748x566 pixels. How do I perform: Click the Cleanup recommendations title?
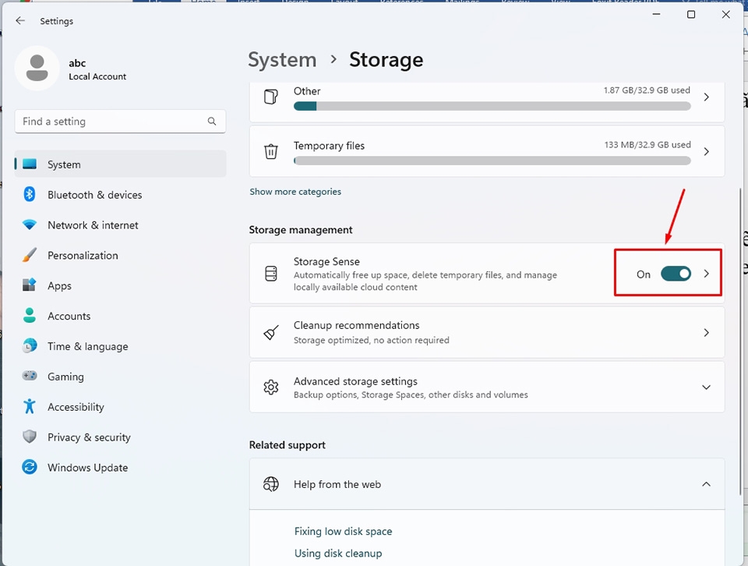coord(356,325)
